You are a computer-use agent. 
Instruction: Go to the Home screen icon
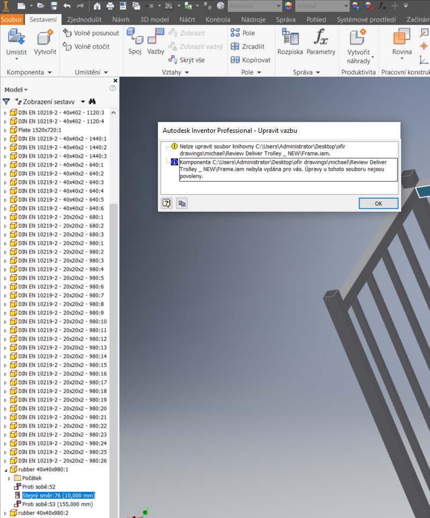coord(97,5)
